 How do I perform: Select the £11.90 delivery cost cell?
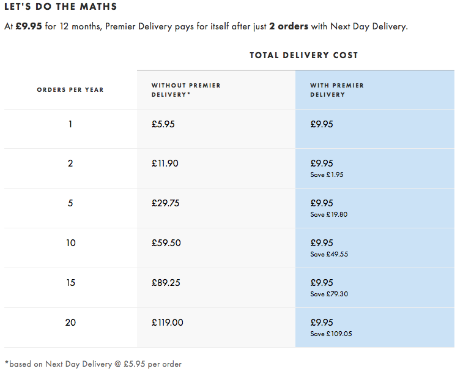coord(165,163)
